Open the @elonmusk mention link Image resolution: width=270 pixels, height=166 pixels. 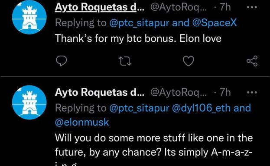[82, 122]
